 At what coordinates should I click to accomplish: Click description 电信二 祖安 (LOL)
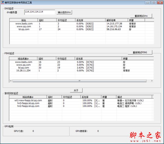[x=127, y=106]
